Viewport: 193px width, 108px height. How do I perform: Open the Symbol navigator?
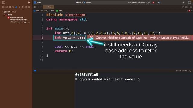click(x=10, y=7)
